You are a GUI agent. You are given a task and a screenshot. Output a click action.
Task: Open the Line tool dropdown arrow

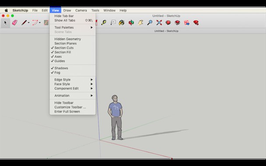[29, 23]
